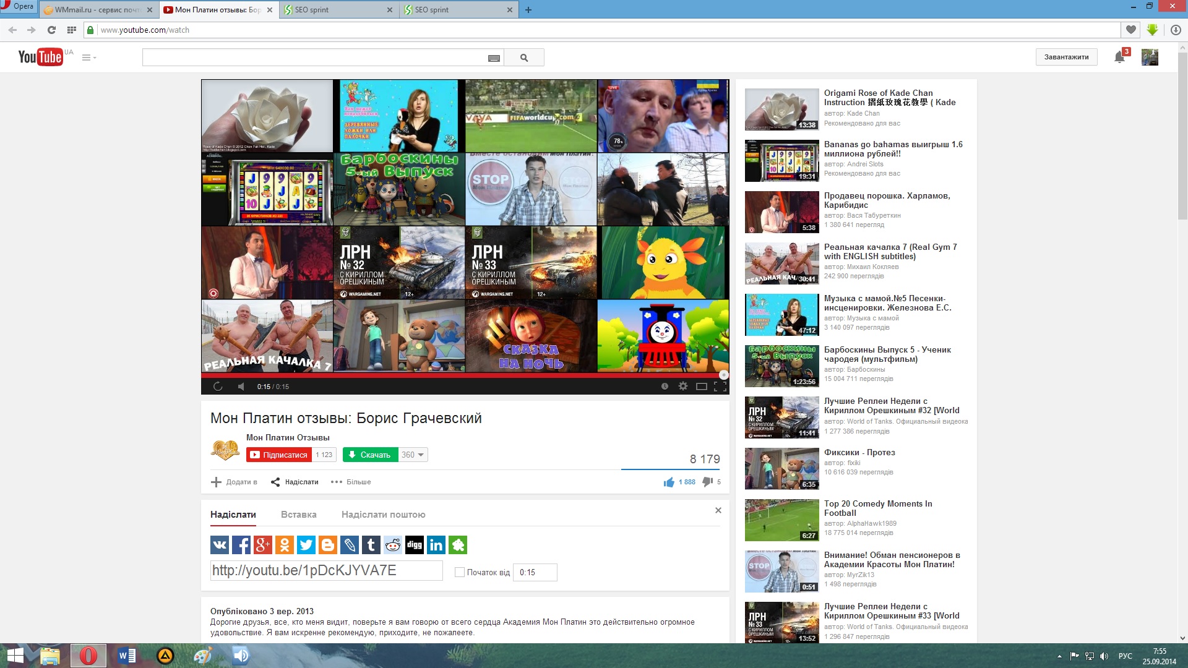This screenshot has width=1188, height=668.
Task: Share via the LinkedIn icon
Action: pos(436,545)
